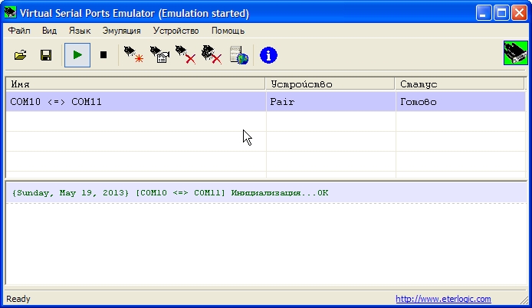
Task: Click the blue info About icon
Action: click(268, 55)
